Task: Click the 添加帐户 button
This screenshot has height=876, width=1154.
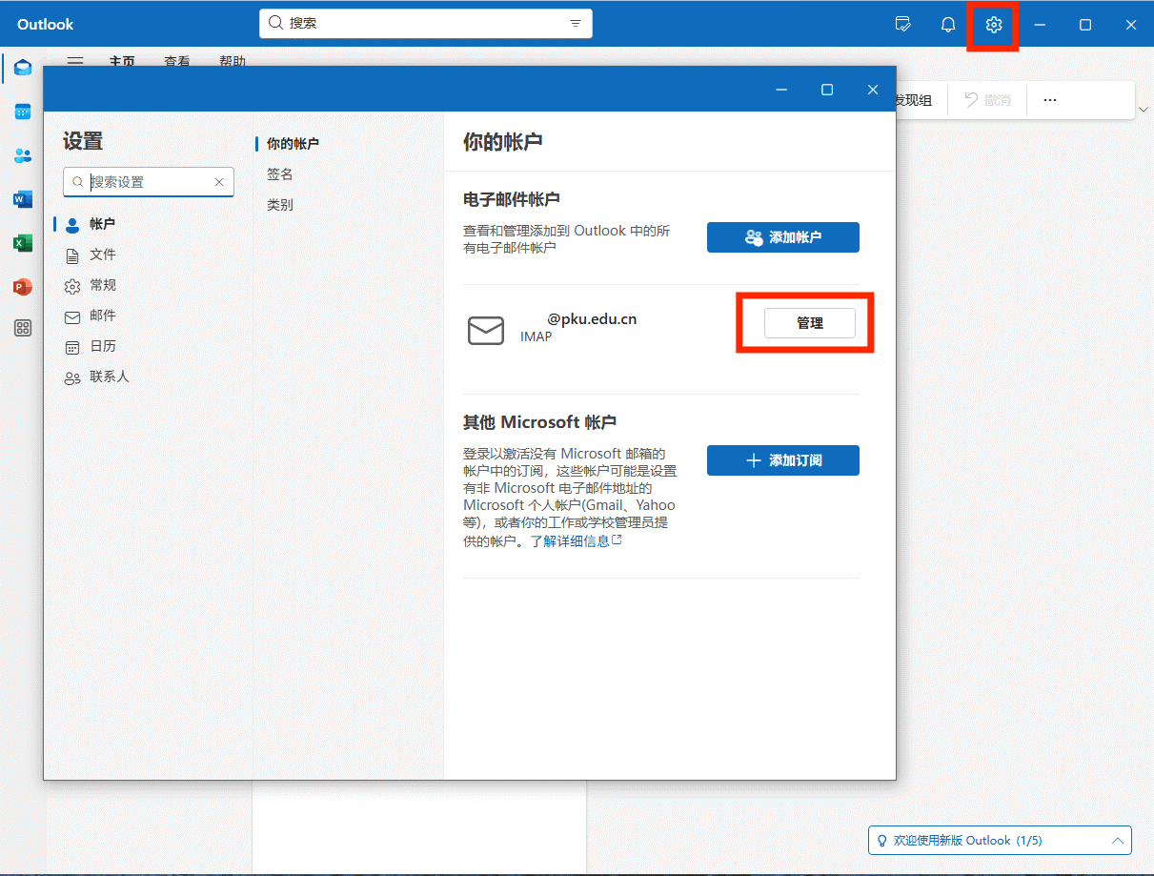Action: (783, 237)
